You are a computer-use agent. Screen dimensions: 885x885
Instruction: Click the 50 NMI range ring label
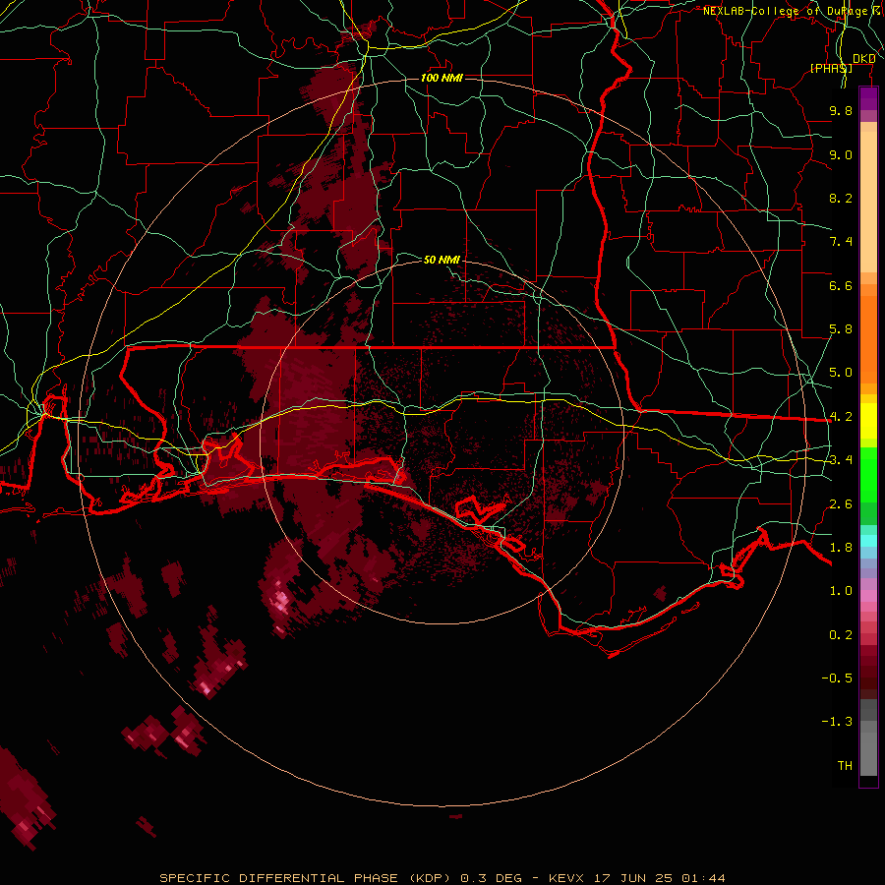(x=442, y=260)
